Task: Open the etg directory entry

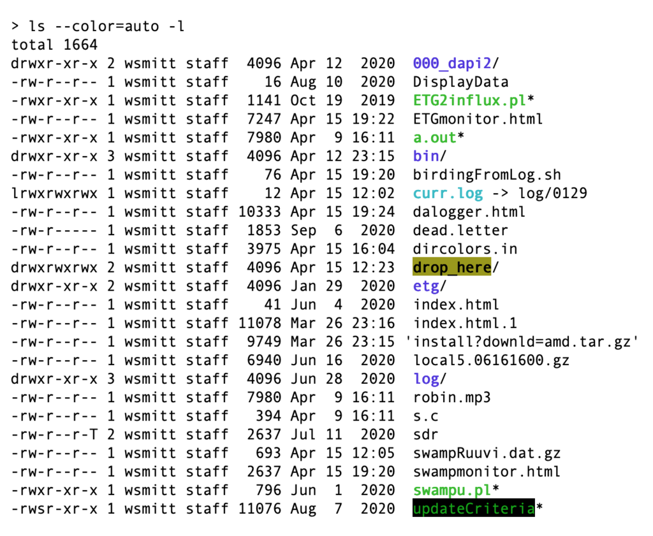Action: (425, 286)
